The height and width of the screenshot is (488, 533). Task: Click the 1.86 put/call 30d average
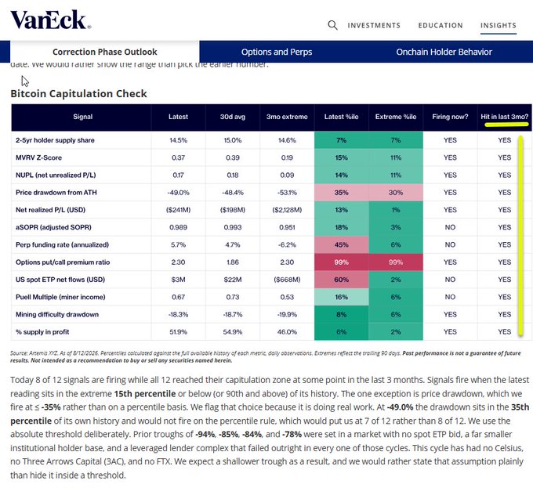233,262
